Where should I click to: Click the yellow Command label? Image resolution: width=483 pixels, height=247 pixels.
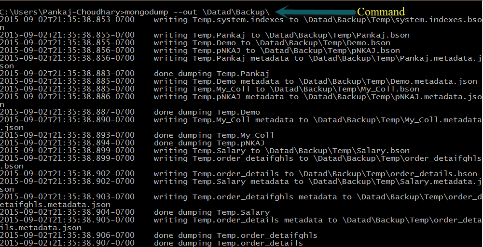click(380, 12)
